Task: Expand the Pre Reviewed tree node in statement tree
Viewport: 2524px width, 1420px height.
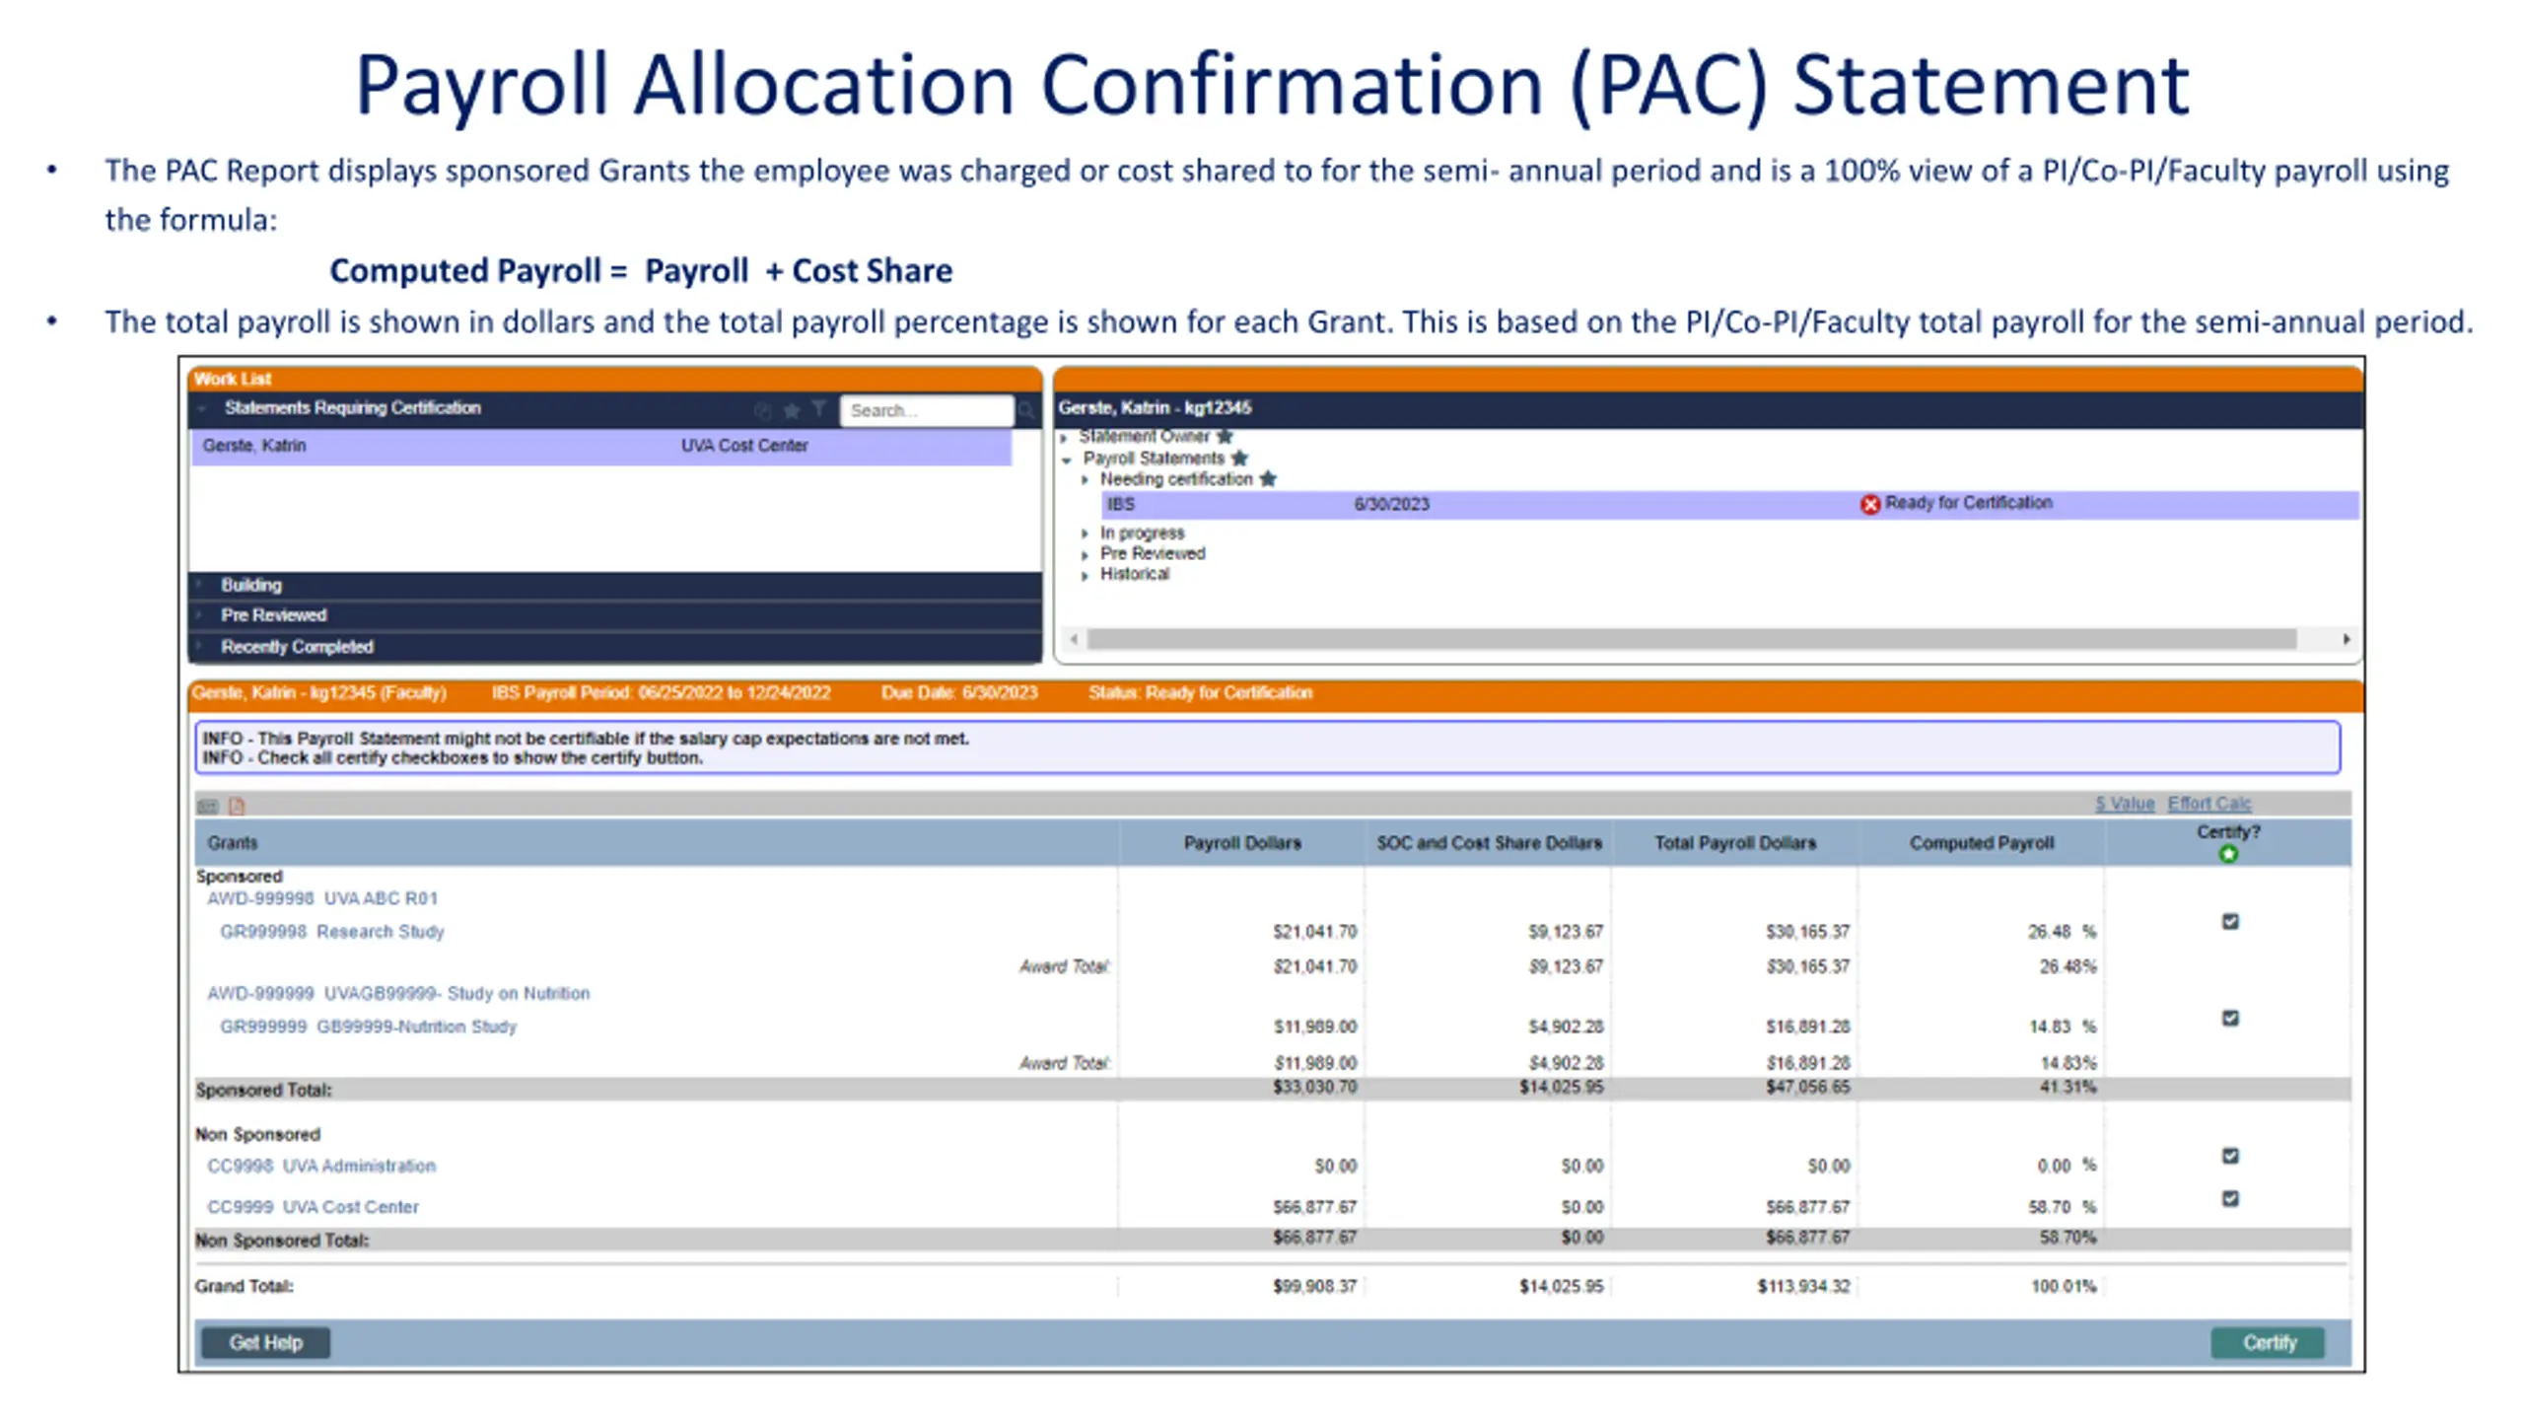Action: (1085, 554)
